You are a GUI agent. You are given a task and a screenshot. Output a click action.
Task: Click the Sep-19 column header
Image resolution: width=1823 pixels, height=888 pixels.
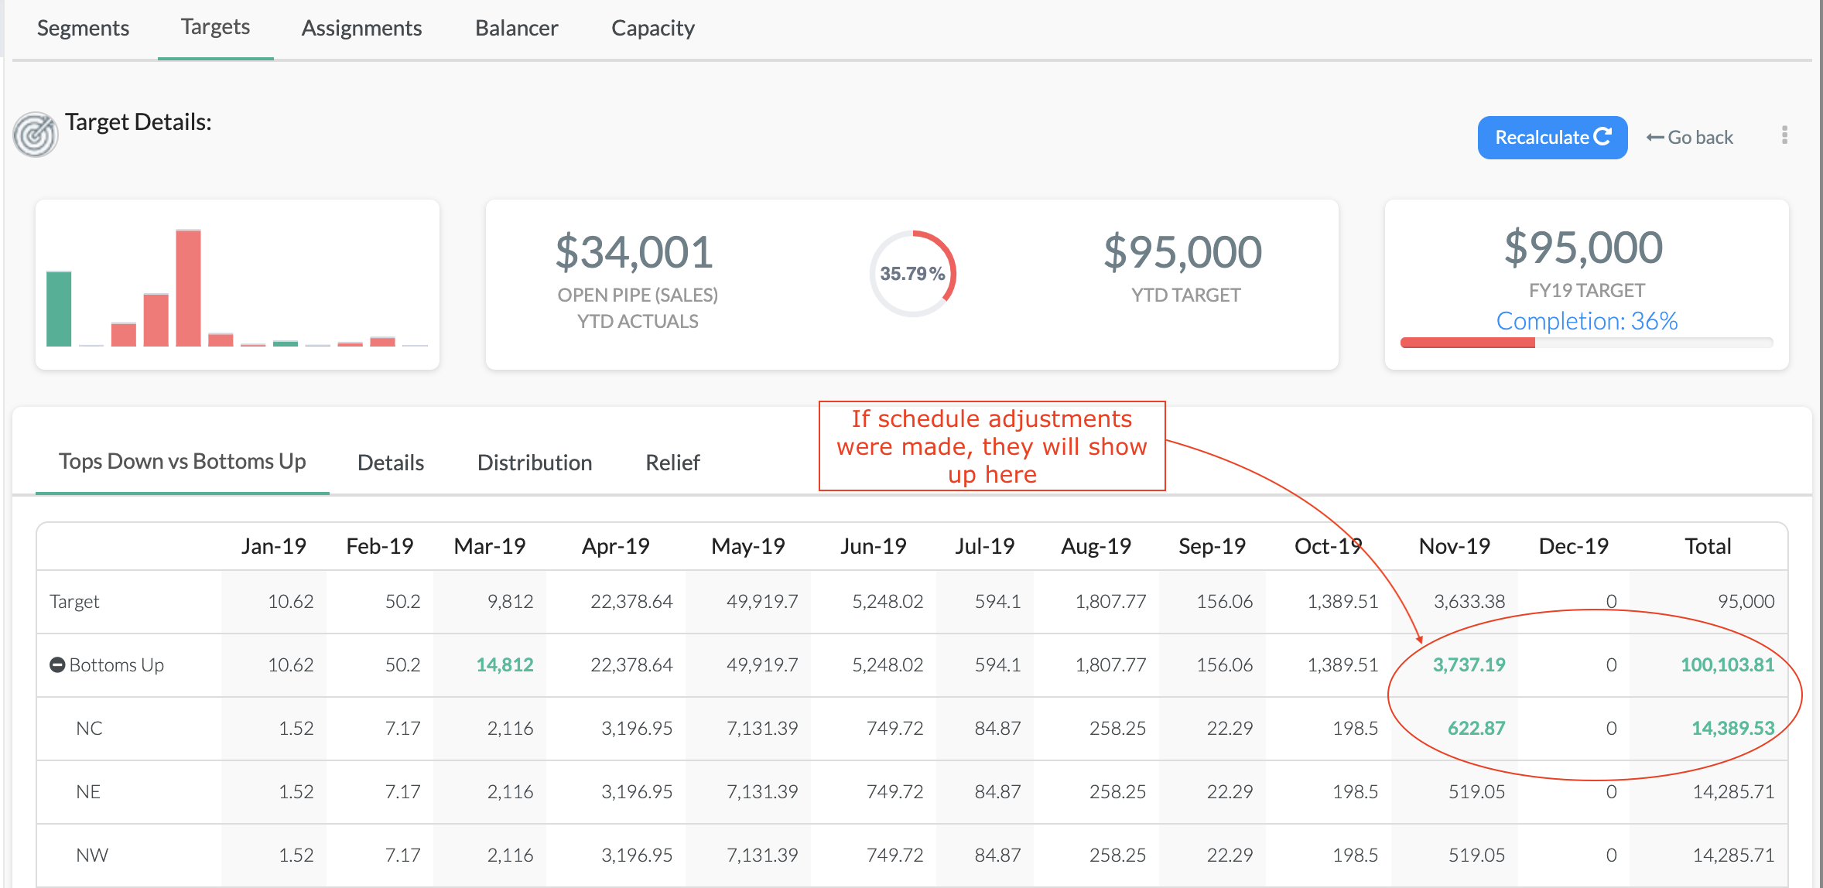click(x=1212, y=546)
